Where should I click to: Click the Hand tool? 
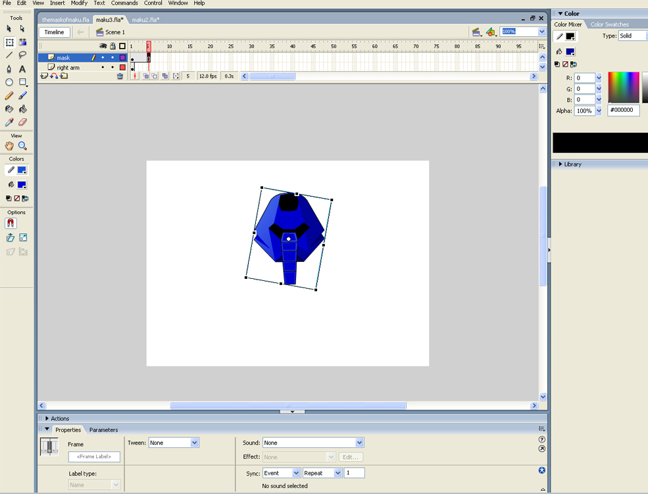click(x=9, y=146)
